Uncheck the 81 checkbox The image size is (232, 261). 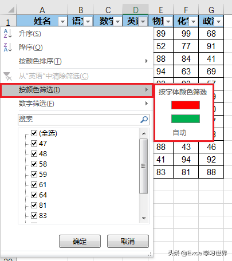[34, 205]
